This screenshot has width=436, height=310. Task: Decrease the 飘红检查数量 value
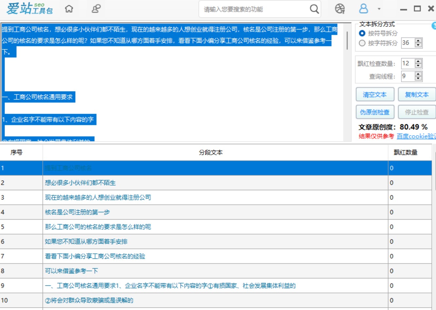418,66
